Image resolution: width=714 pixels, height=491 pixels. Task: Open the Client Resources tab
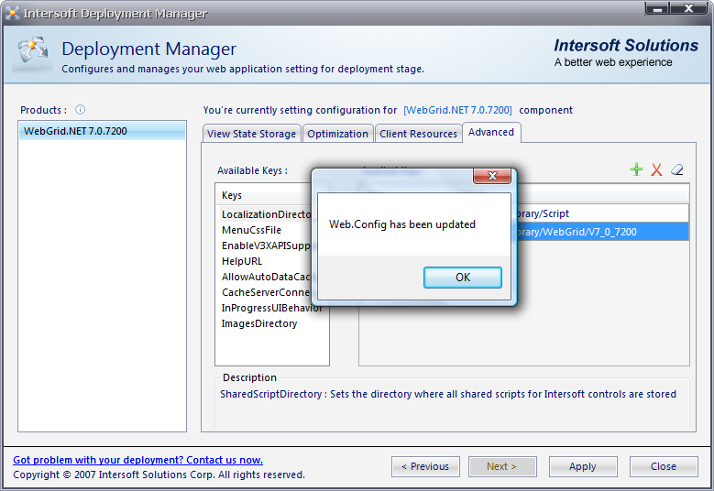[418, 134]
